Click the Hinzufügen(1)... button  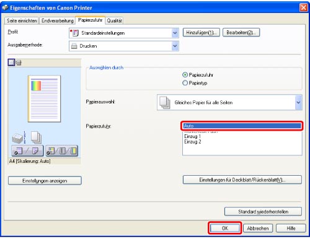click(201, 33)
